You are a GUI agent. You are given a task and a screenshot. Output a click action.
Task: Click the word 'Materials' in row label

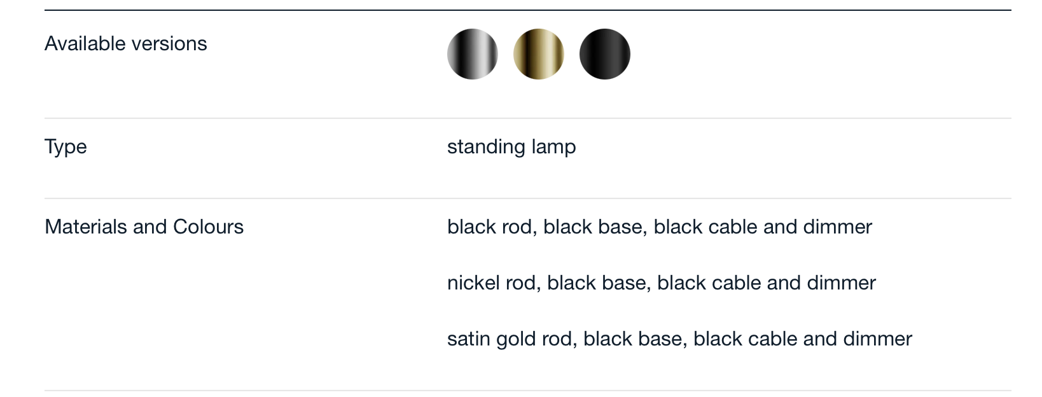[x=86, y=227]
